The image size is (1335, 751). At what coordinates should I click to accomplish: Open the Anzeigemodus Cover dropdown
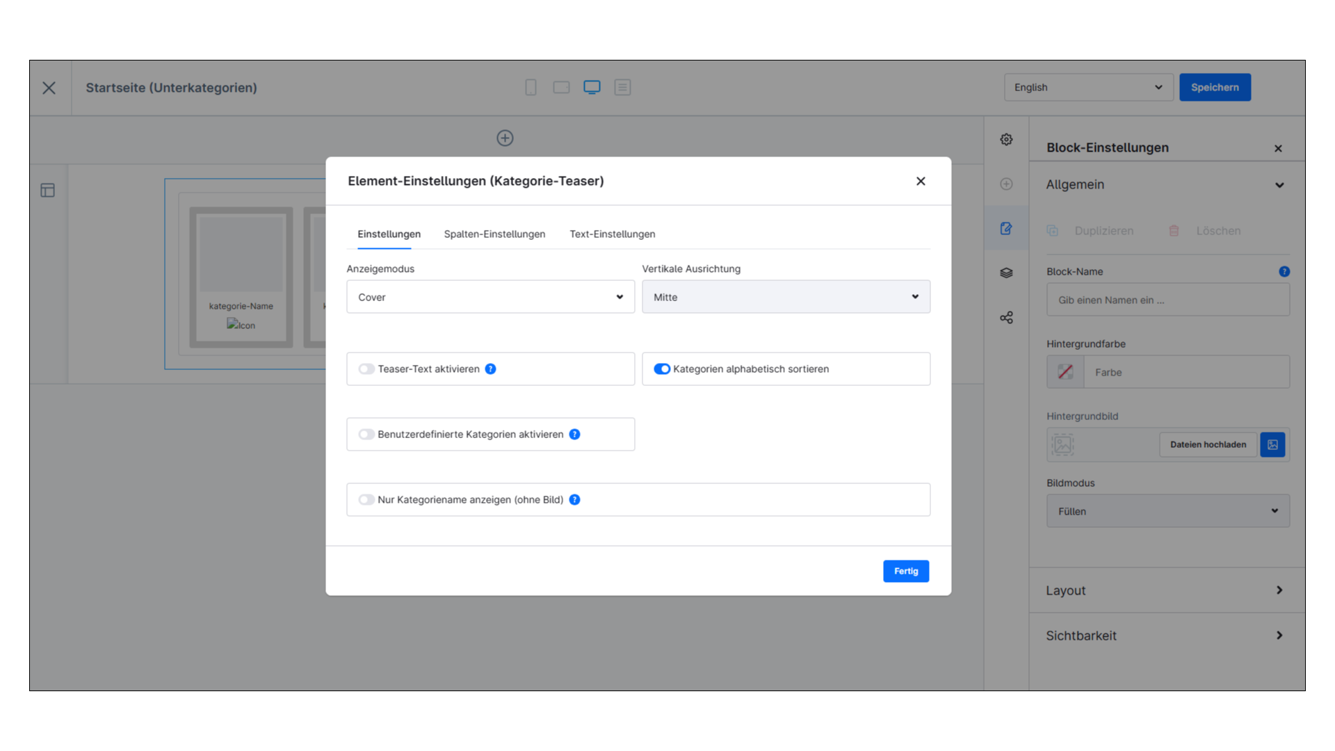click(x=490, y=297)
